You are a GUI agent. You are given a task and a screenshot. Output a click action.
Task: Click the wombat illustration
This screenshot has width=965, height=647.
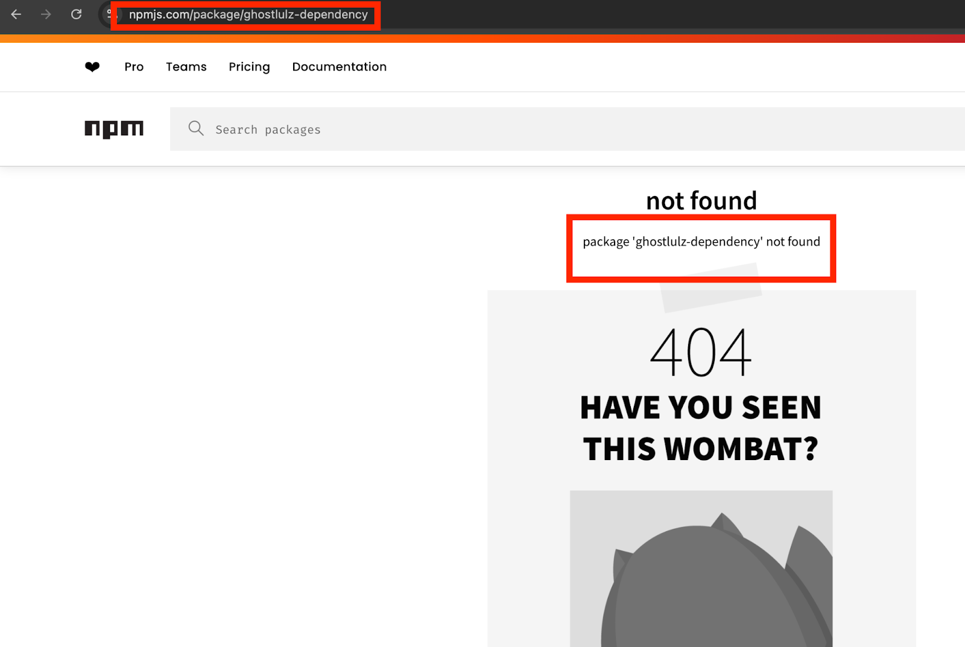point(701,569)
